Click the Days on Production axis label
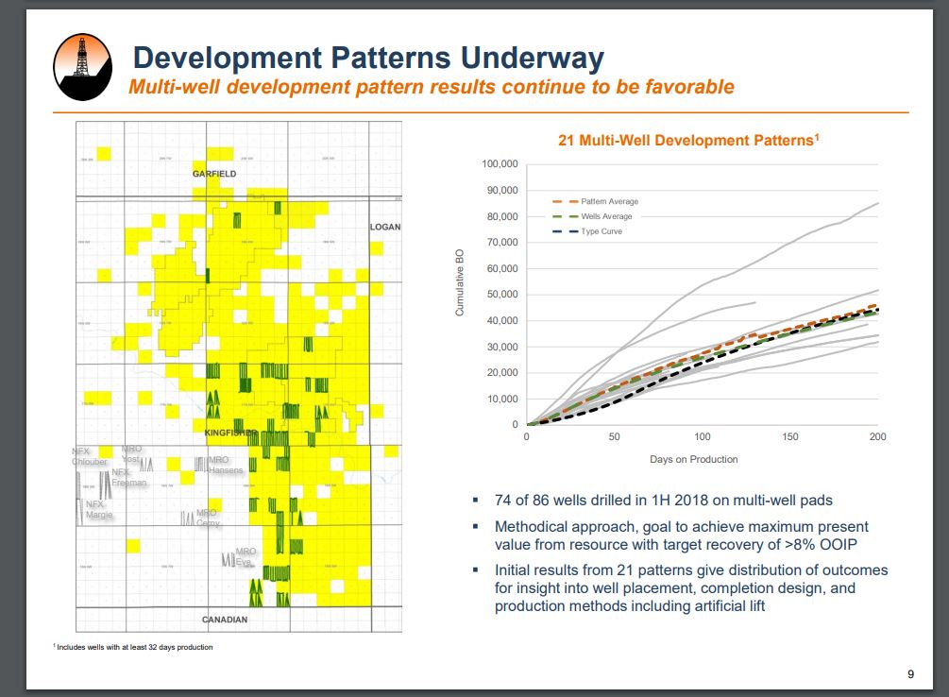The image size is (949, 697). tap(694, 459)
